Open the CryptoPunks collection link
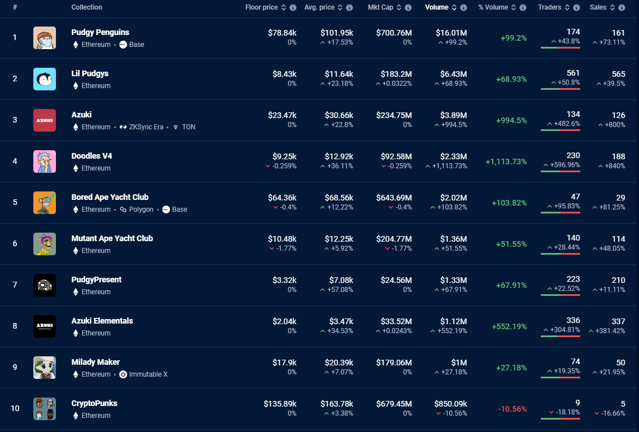Image resolution: width=639 pixels, height=432 pixels. tap(94, 404)
